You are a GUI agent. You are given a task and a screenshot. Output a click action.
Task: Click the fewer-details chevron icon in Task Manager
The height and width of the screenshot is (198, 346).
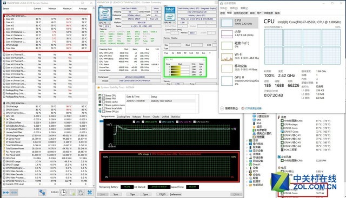222,108
